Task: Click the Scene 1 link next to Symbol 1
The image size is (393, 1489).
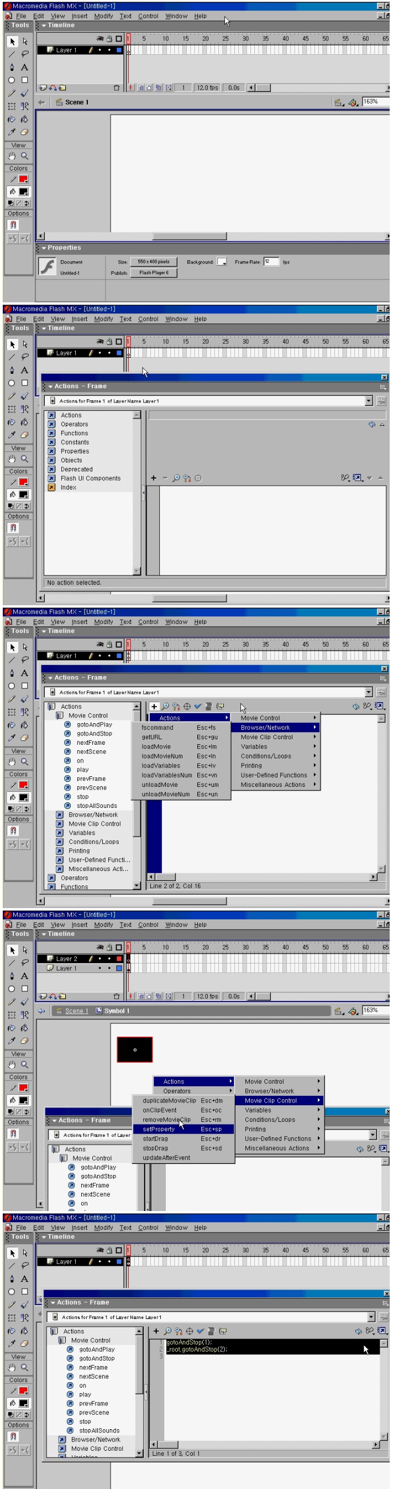Action: click(76, 1011)
